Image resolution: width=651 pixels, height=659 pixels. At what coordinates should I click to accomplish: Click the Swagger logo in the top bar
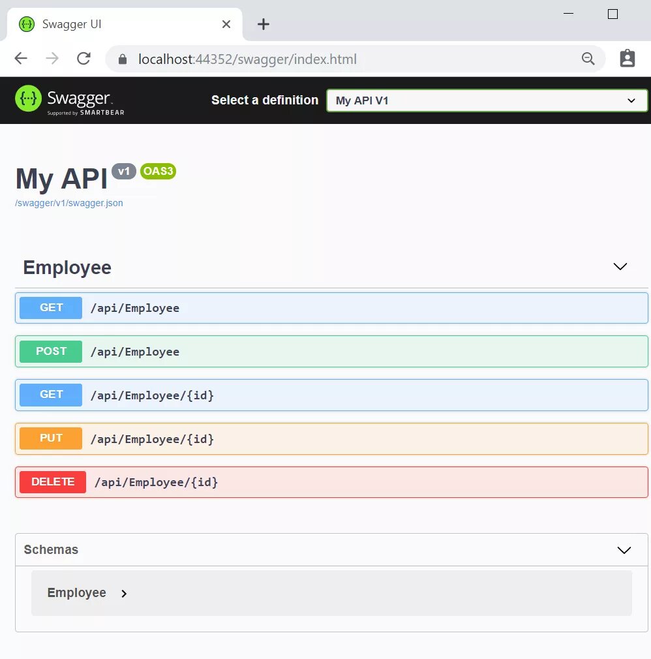65,99
